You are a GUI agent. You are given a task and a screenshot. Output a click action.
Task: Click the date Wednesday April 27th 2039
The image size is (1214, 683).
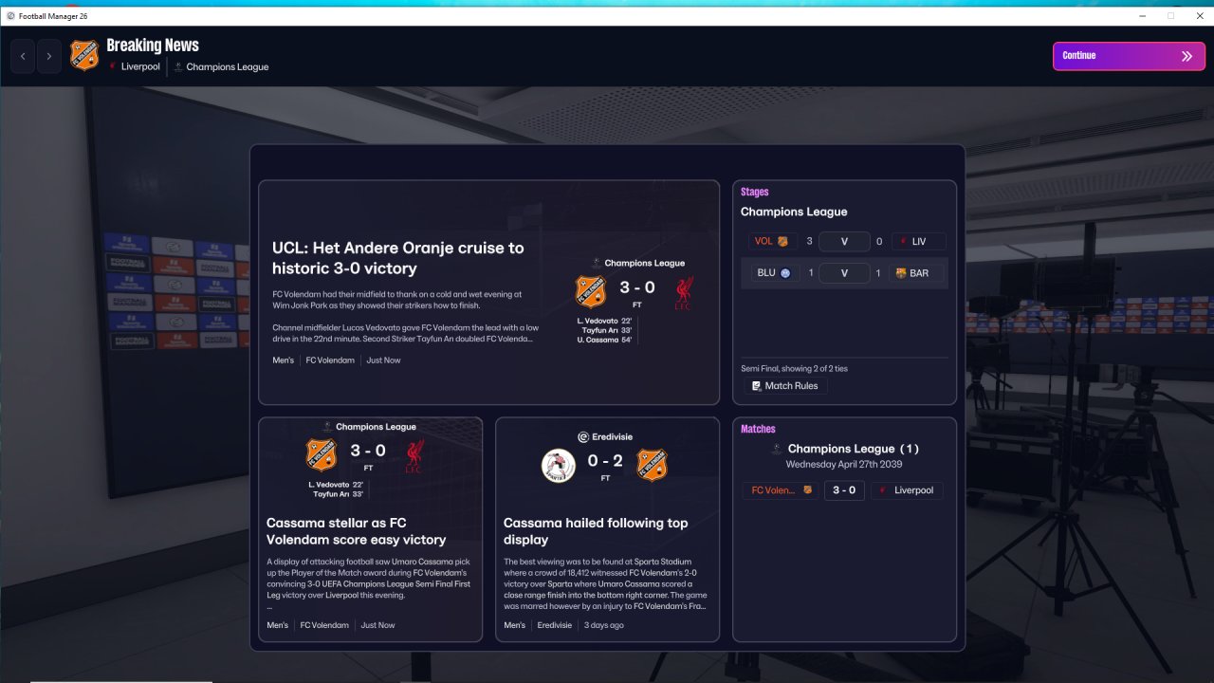pyautogui.click(x=844, y=465)
